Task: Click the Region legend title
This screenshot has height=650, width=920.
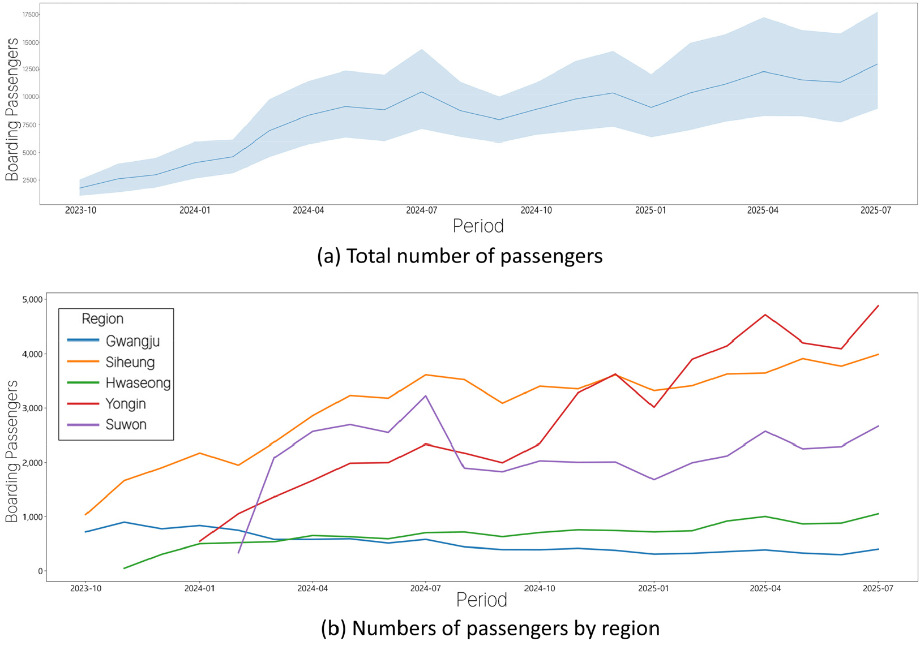Action: [x=102, y=318]
